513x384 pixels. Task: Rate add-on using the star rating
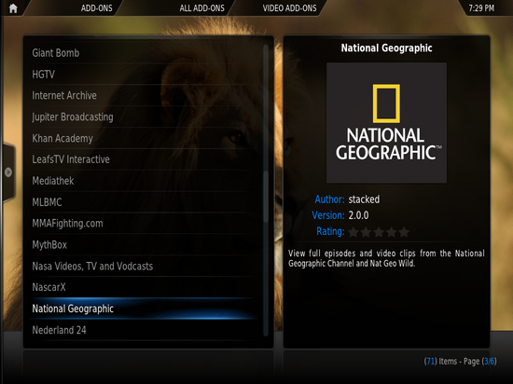pyautogui.click(x=379, y=232)
